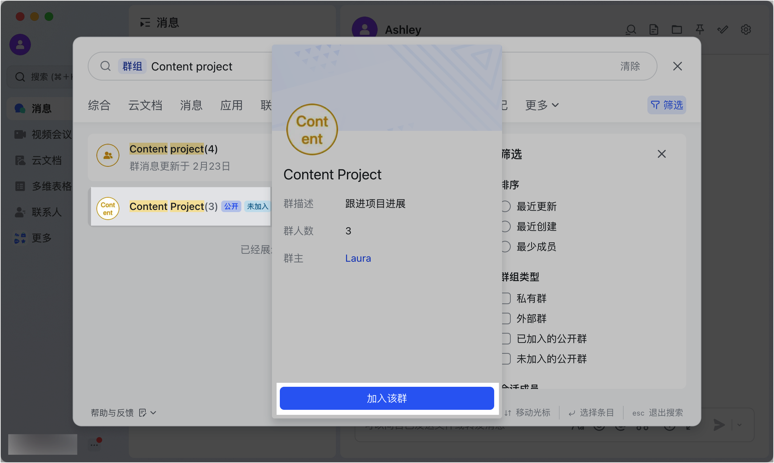Screen dimensions: 774x463
Task: Clear the search query with 清除
Action: [630, 66]
